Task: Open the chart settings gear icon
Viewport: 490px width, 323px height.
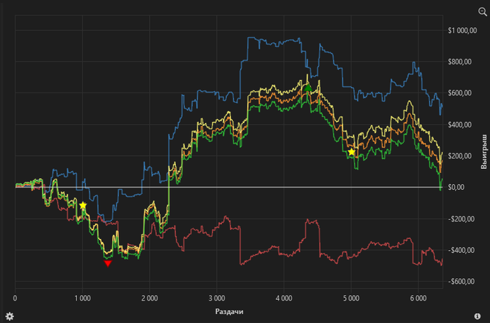Action: point(9,316)
